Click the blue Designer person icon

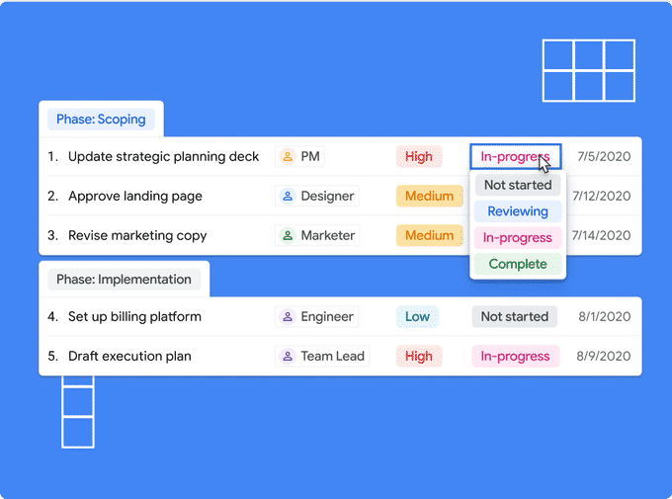288,196
